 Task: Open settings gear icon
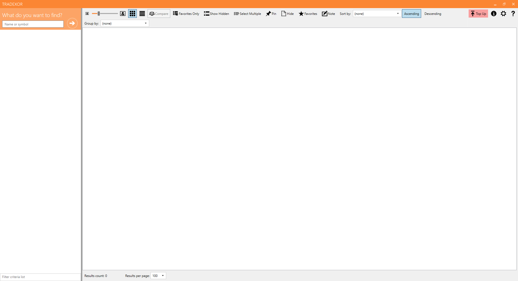[x=503, y=14]
